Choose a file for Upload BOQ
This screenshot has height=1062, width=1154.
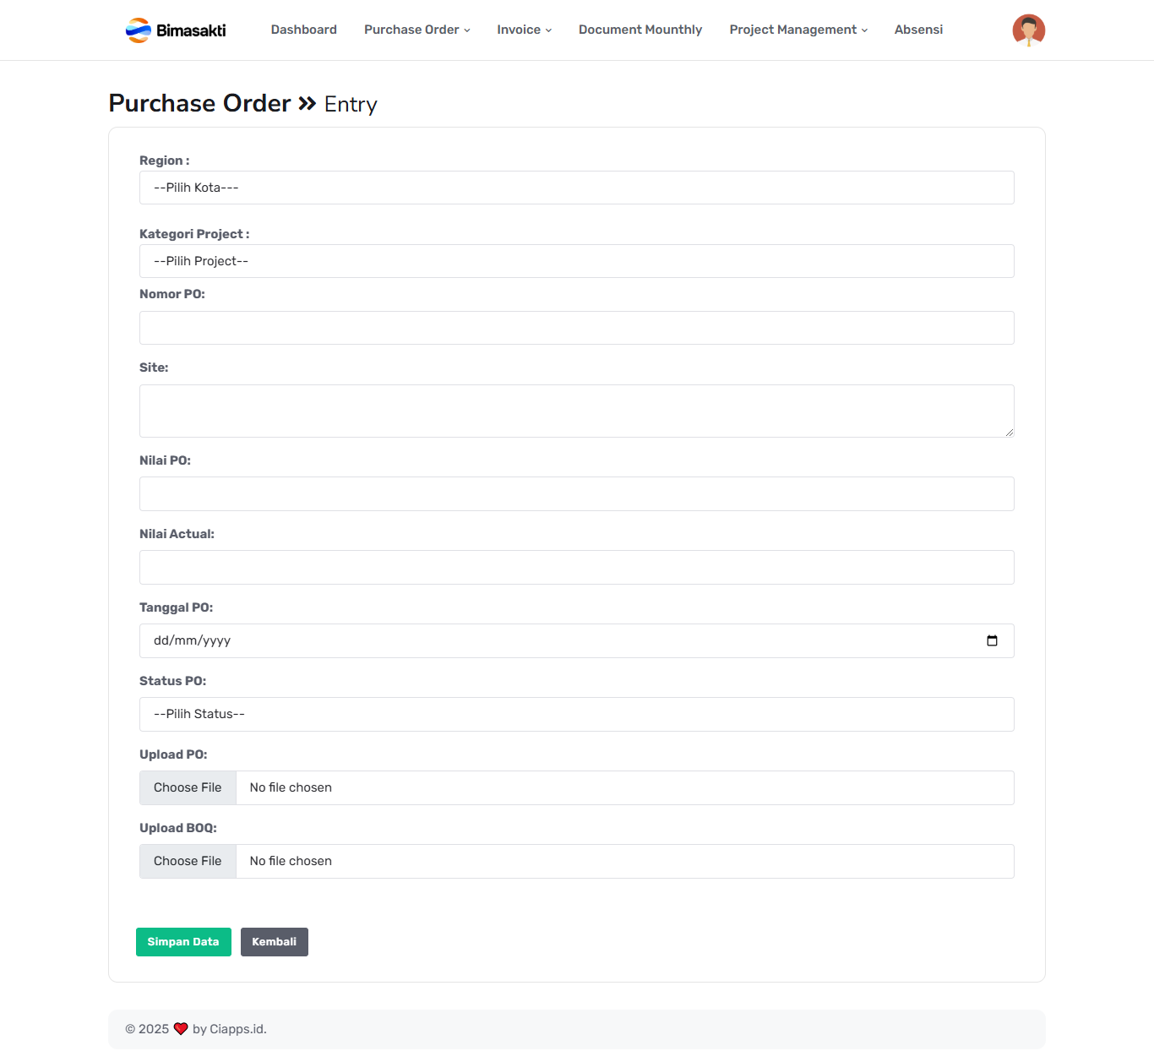coord(188,861)
